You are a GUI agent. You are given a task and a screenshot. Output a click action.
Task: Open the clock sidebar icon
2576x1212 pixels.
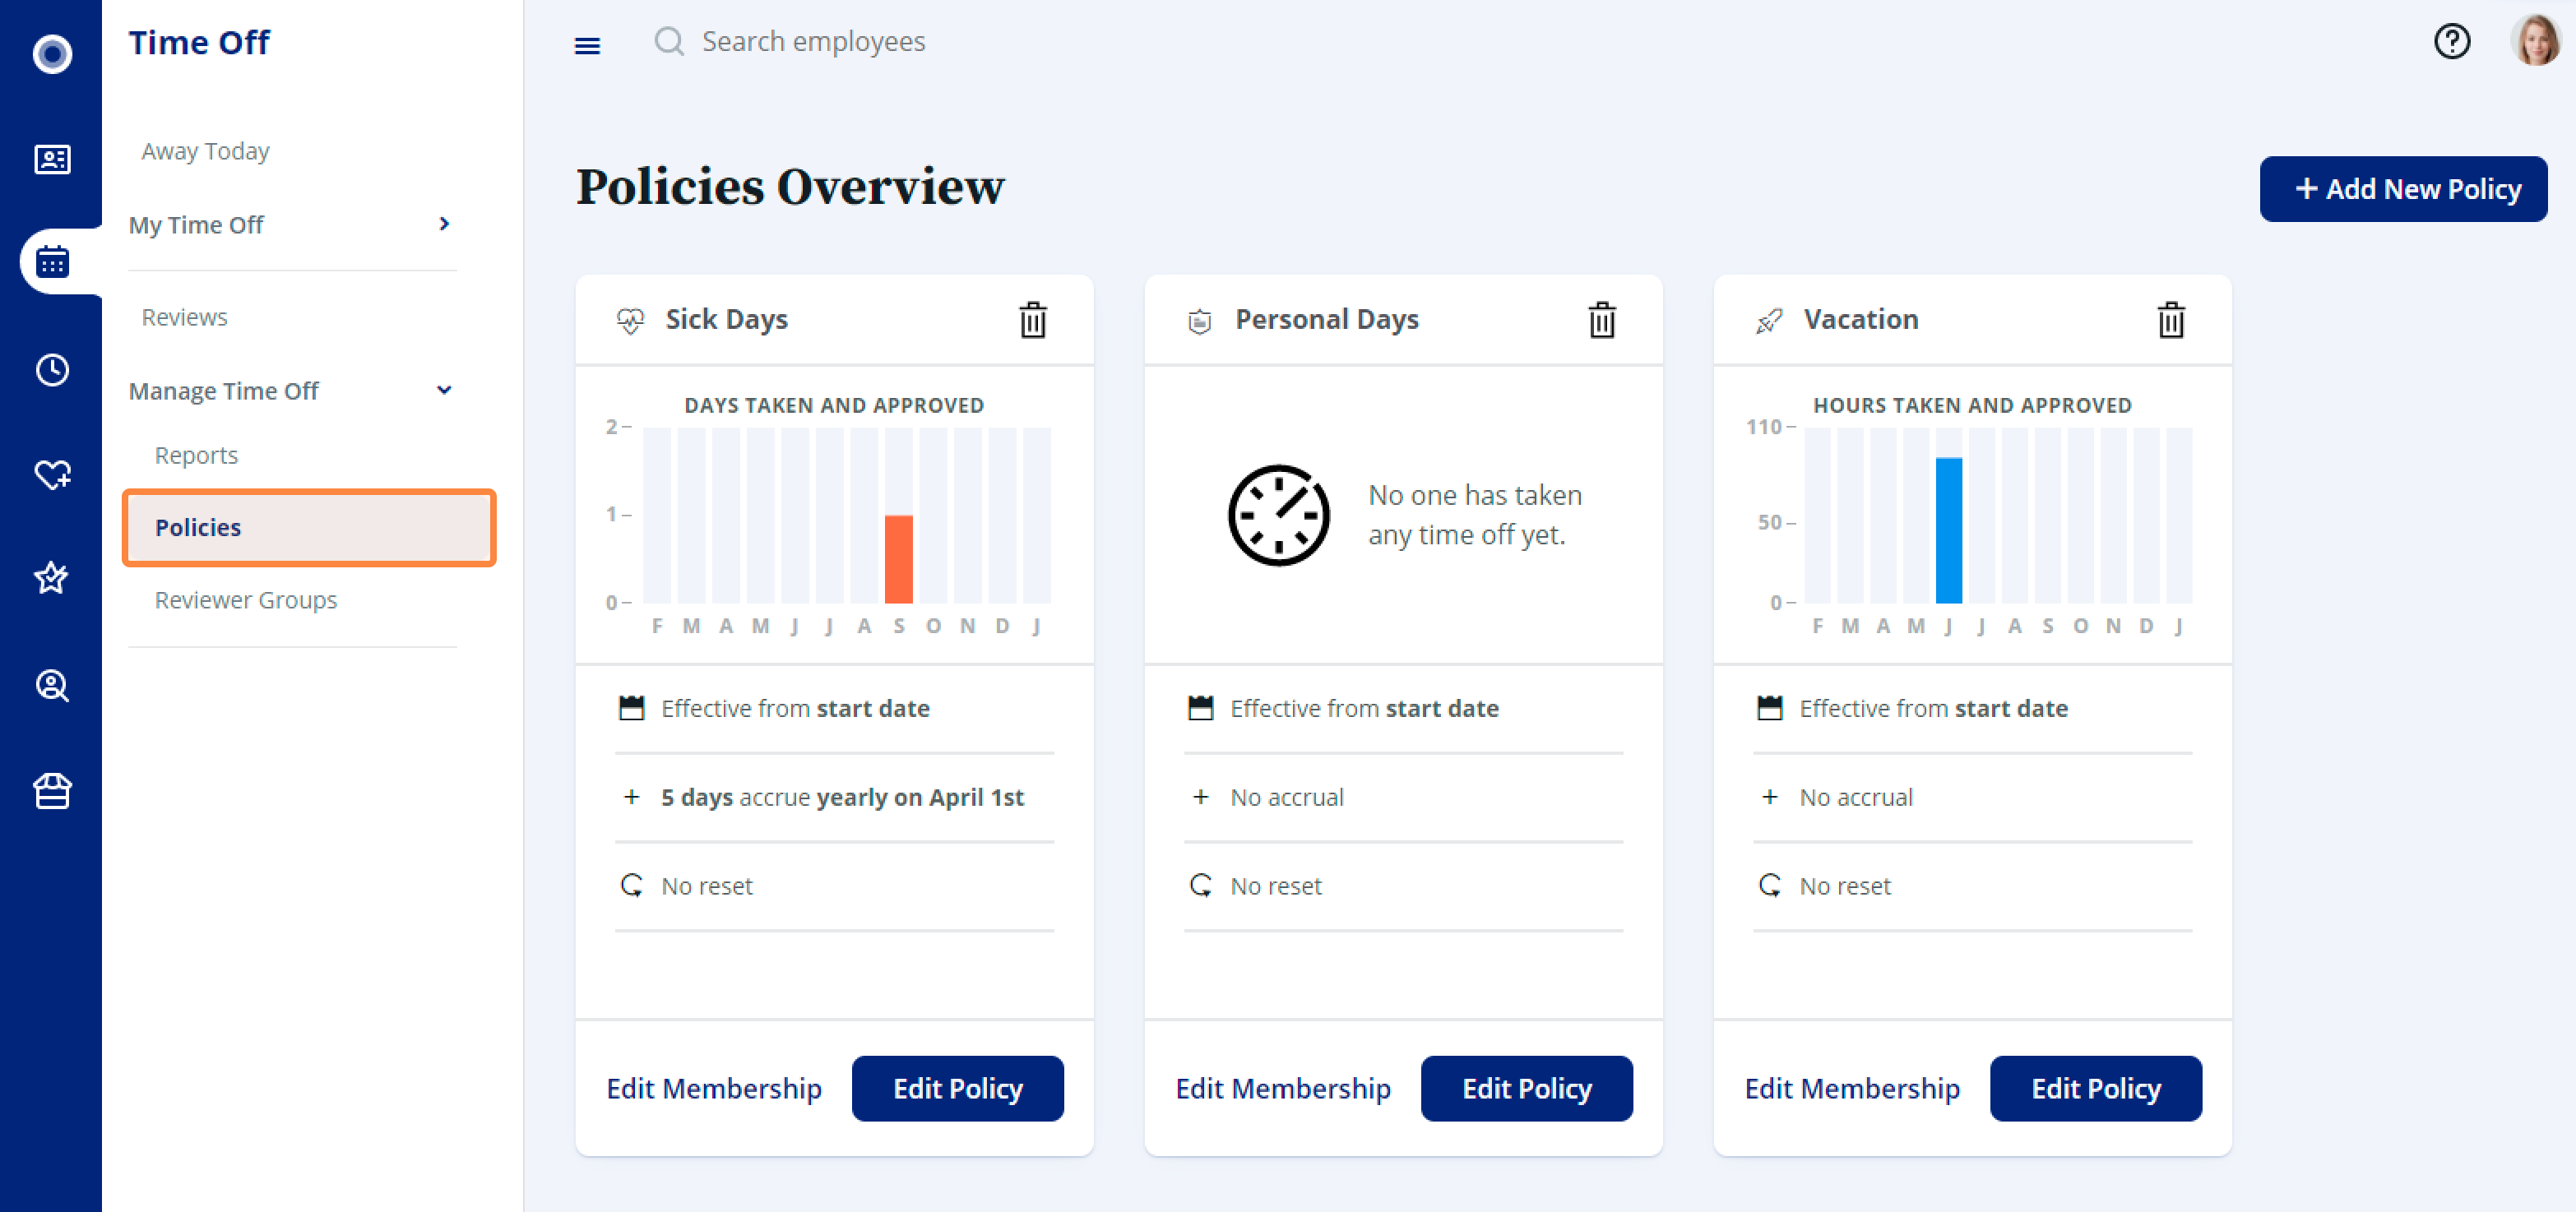click(x=52, y=370)
